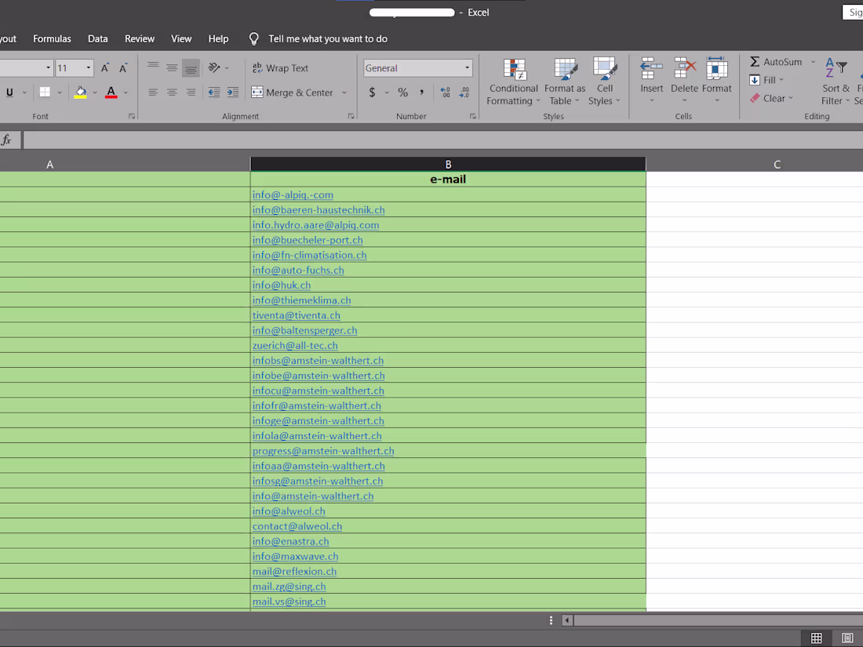The width and height of the screenshot is (863, 647).
Task: Switch to Normal view in status bar
Action: 816,638
